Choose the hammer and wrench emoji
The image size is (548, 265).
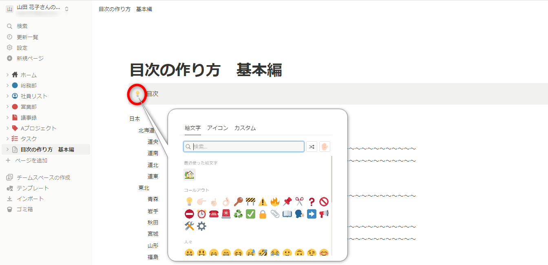pyautogui.click(x=189, y=226)
